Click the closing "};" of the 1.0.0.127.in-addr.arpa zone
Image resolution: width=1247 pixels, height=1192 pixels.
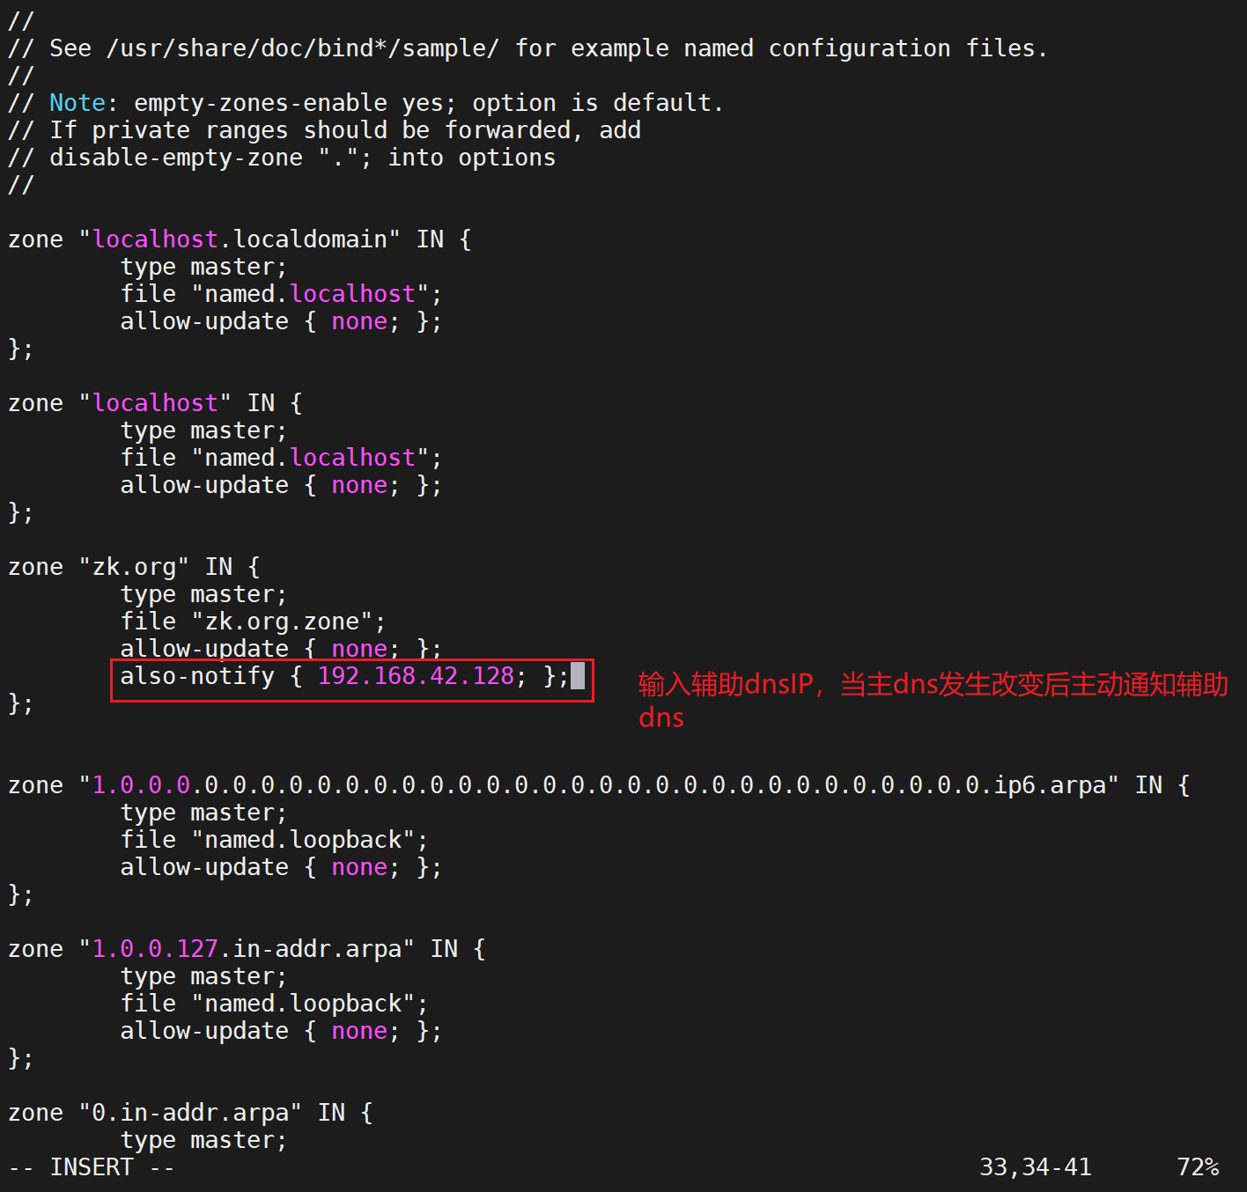pyautogui.click(x=21, y=1058)
